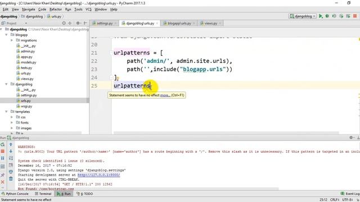Start debugging with the bug icon

(327, 16)
